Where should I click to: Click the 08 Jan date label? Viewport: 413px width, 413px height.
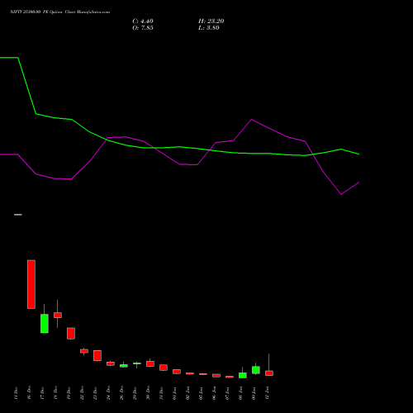(x=240, y=393)
